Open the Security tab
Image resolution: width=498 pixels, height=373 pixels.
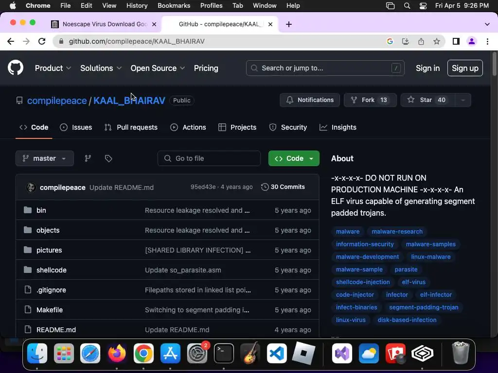pyautogui.click(x=288, y=127)
